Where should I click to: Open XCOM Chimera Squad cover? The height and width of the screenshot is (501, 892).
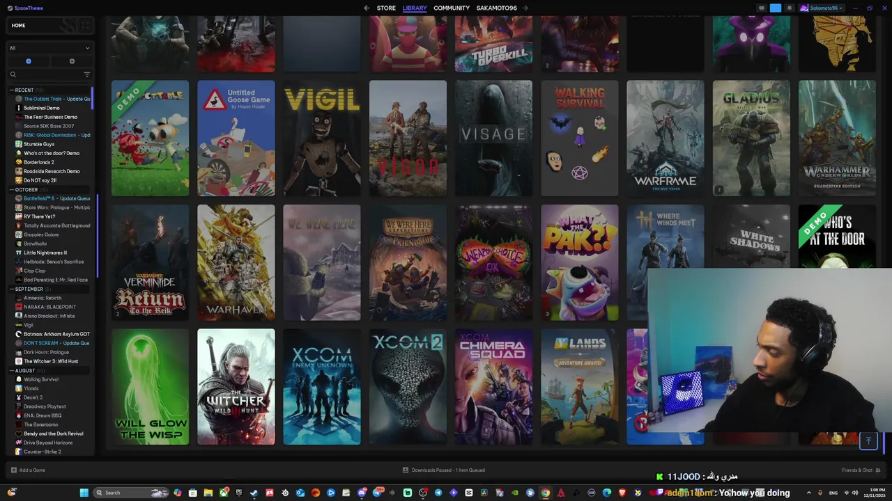[x=493, y=387]
